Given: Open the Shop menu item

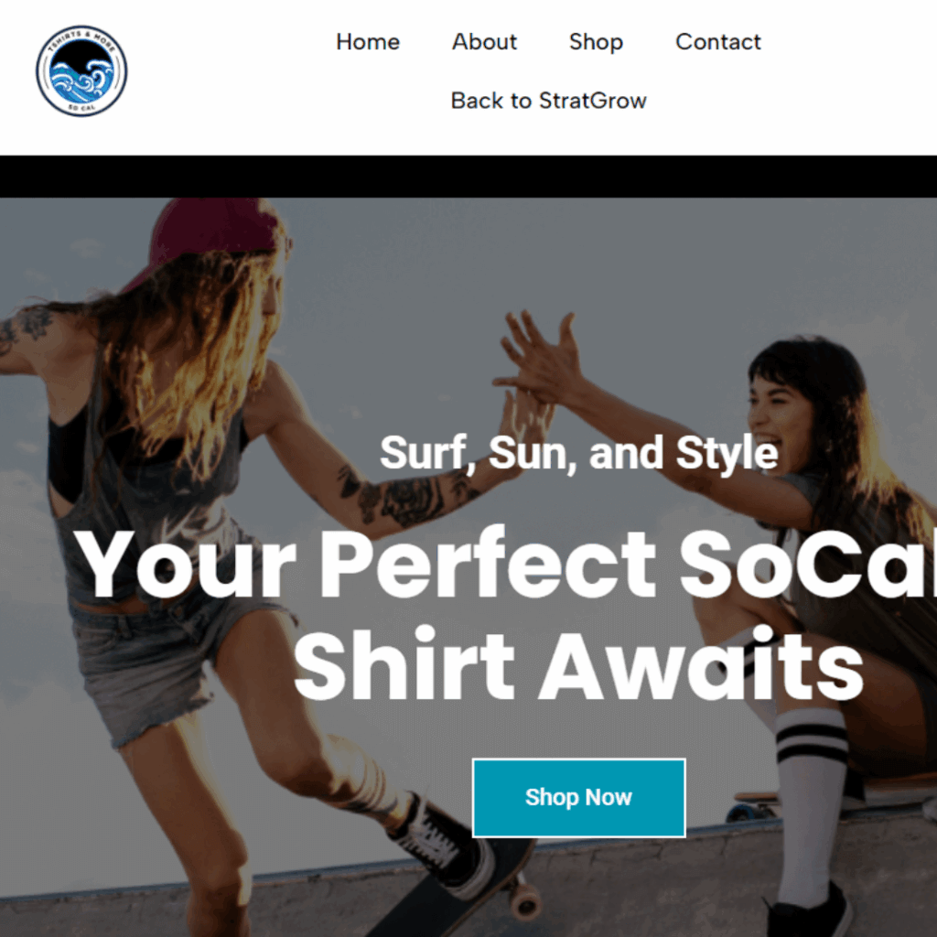Looking at the screenshot, I should [x=596, y=42].
